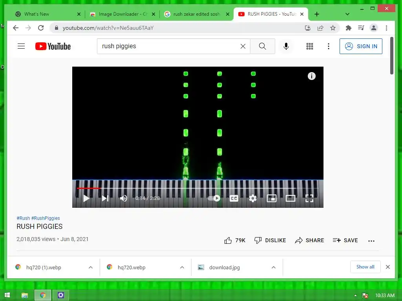Open YouTube settings three-dot menu

329,46
